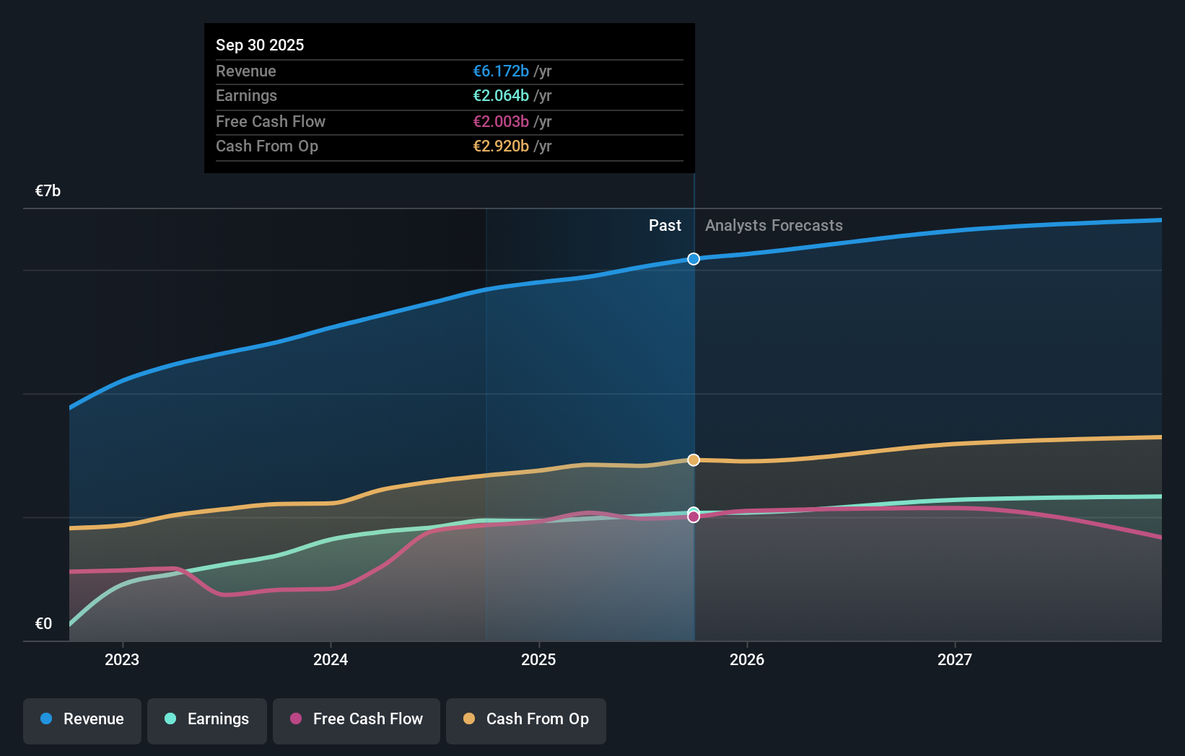Select the pink Free Cash Flow marker
This screenshot has height=756, width=1185.
coord(694,517)
